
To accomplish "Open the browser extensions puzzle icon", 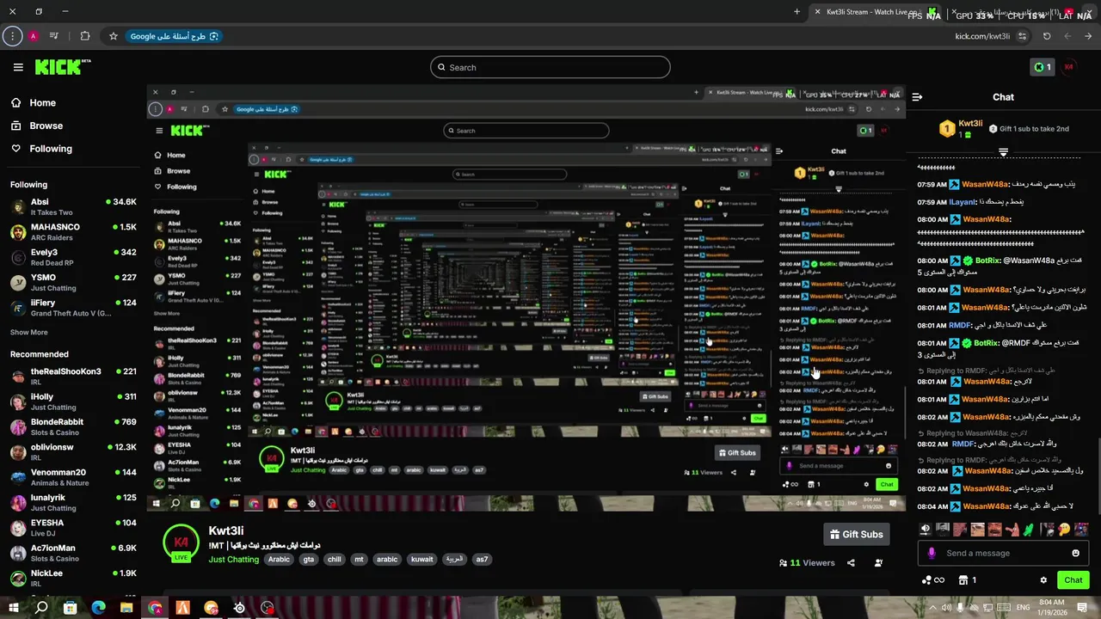I will pyautogui.click(x=84, y=36).
